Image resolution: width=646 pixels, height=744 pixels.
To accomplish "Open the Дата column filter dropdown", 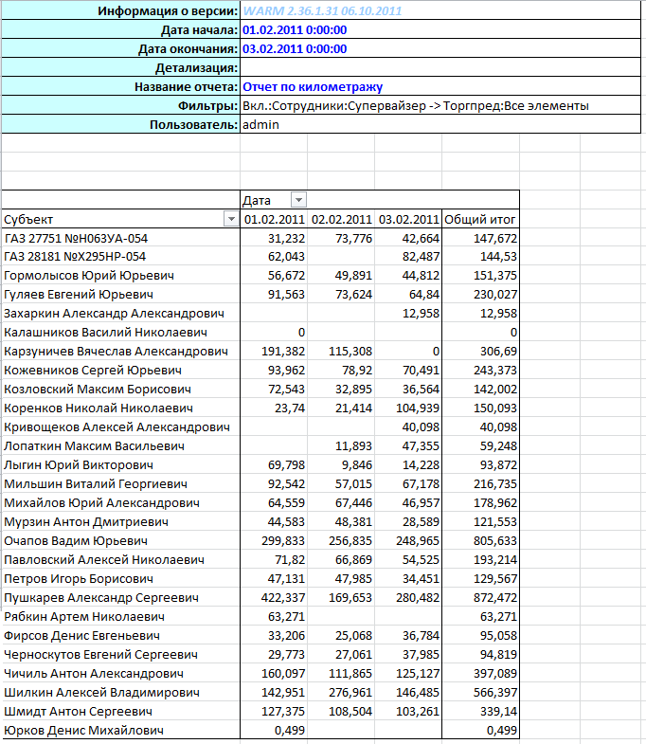I will [x=298, y=200].
